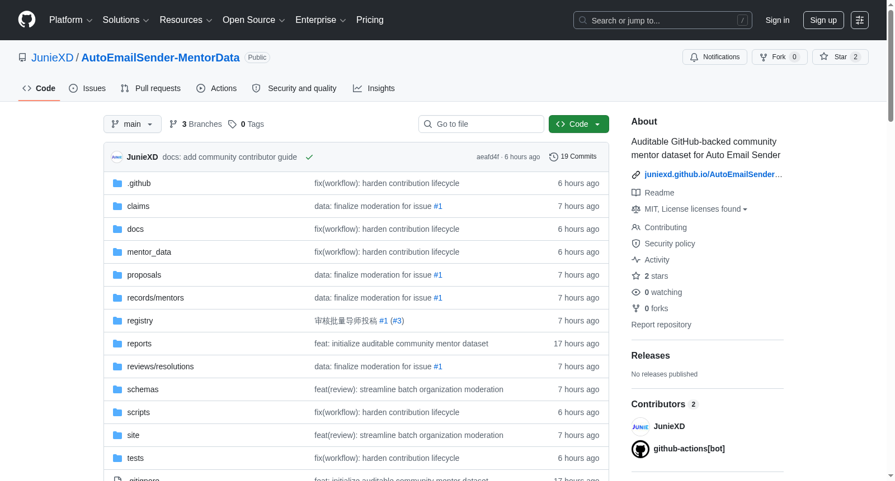Click the Notifications button
Screen dimensions: 895x481
[x=715, y=57]
